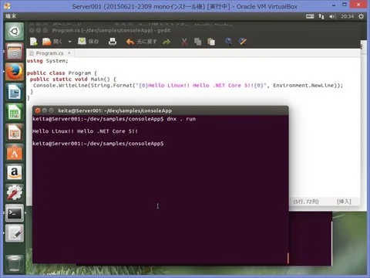Click the 'public static void Main()' line

pyautogui.click(x=73, y=80)
